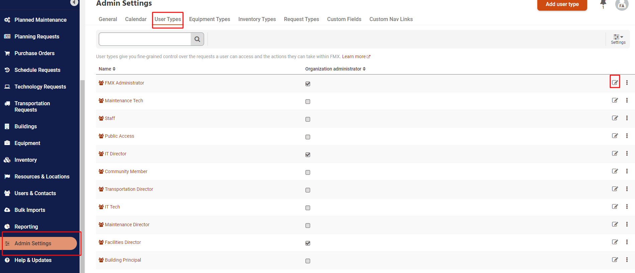Screen dimensions: 635x273
Task: Open more options menu for Staff row
Action: click(x=627, y=118)
